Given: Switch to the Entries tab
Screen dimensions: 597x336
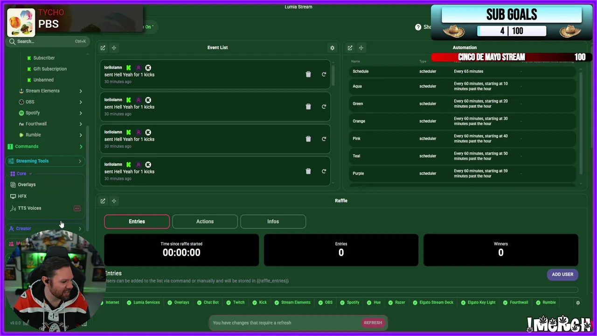Looking at the screenshot, I should point(137,222).
